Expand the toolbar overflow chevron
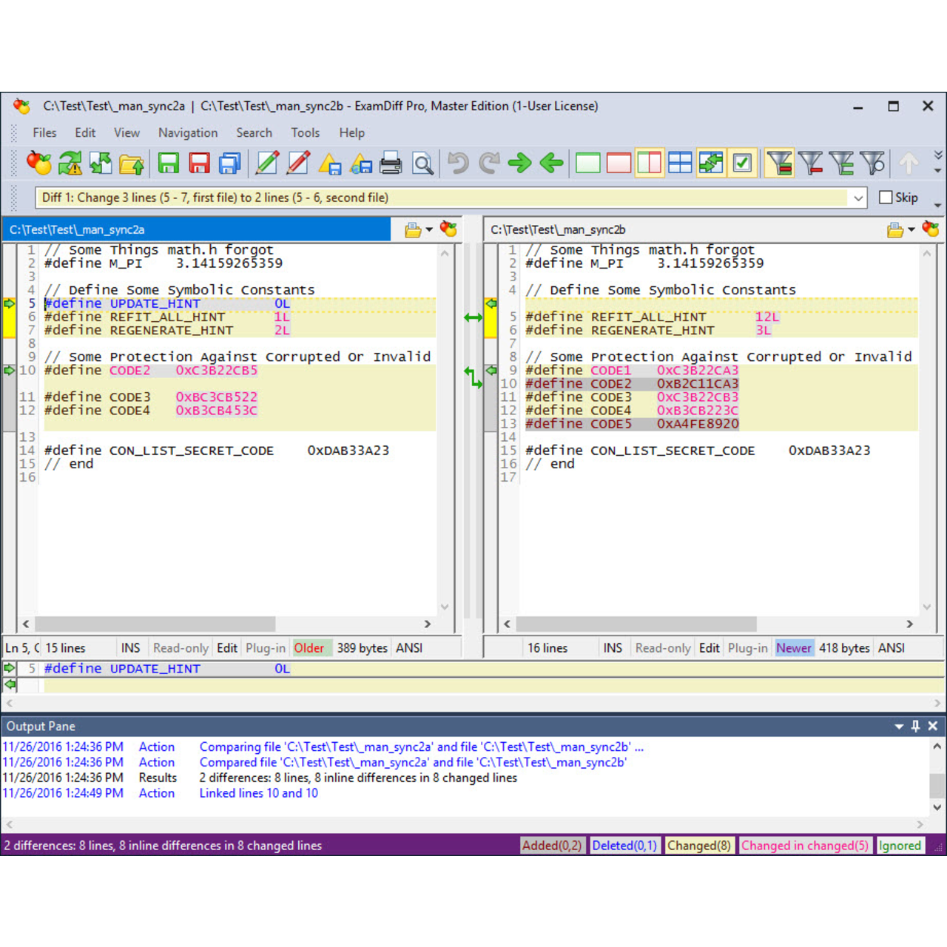This screenshot has height=947, width=947. [x=938, y=155]
